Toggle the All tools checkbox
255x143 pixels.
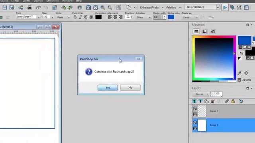[239, 80]
